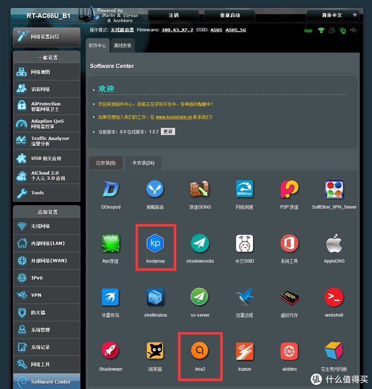Click the green App link
Viewport: 372px width, 389px height.
308,31
